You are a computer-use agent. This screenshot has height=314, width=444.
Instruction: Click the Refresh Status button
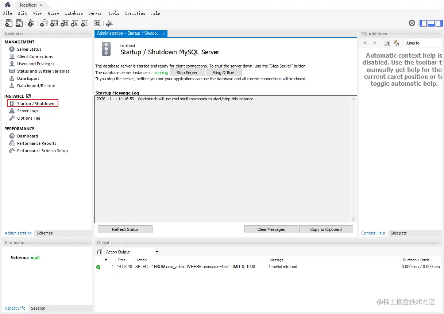point(125,229)
